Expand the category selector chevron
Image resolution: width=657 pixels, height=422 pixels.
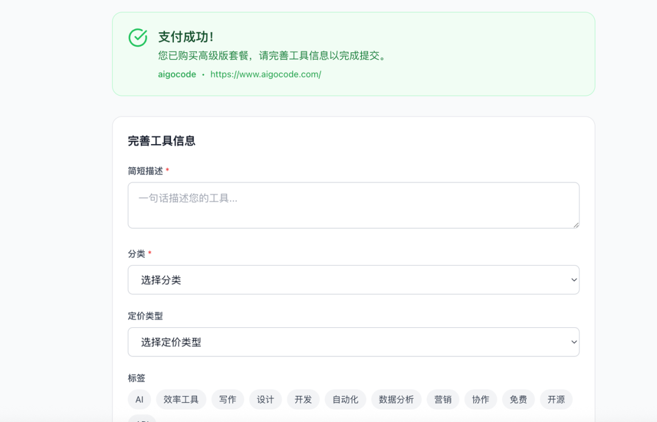572,280
